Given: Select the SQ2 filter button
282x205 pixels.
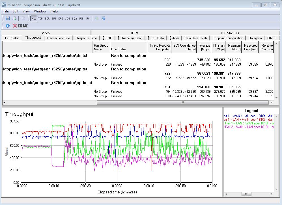Looking at the screenshot, I should [x=74, y=19].
